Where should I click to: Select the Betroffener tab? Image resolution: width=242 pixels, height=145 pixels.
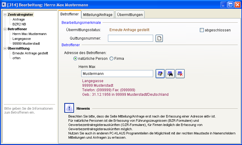click(x=69, y=14)
